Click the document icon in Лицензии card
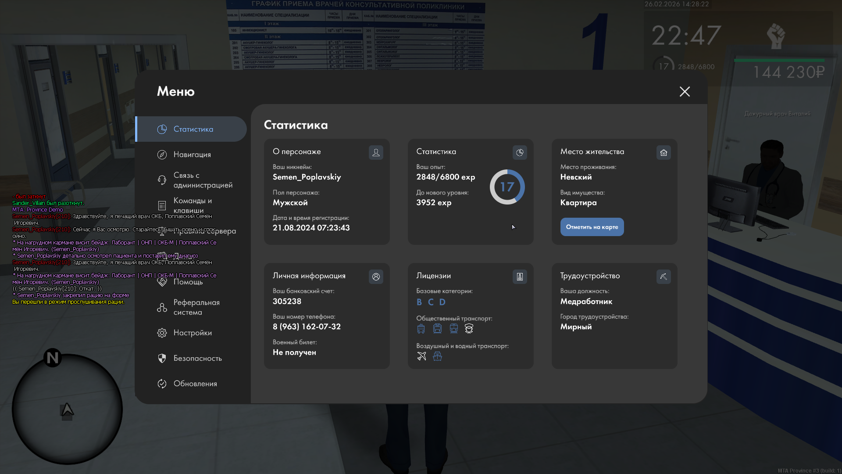Screen dimensions: 842x474 (x=520, y=276)
